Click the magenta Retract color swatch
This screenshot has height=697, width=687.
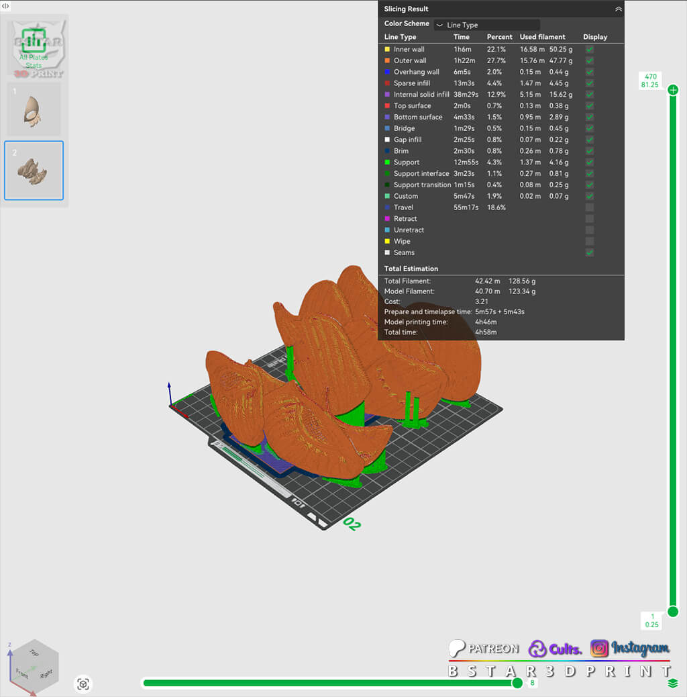(x=387, y=219)
